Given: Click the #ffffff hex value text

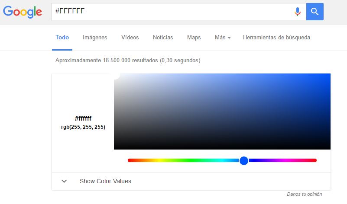Looking at the screenshot, I should click(x=83, y=118).
